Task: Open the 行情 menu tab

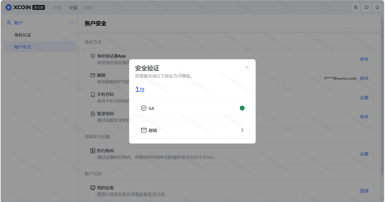Action: tap(57, 8)
